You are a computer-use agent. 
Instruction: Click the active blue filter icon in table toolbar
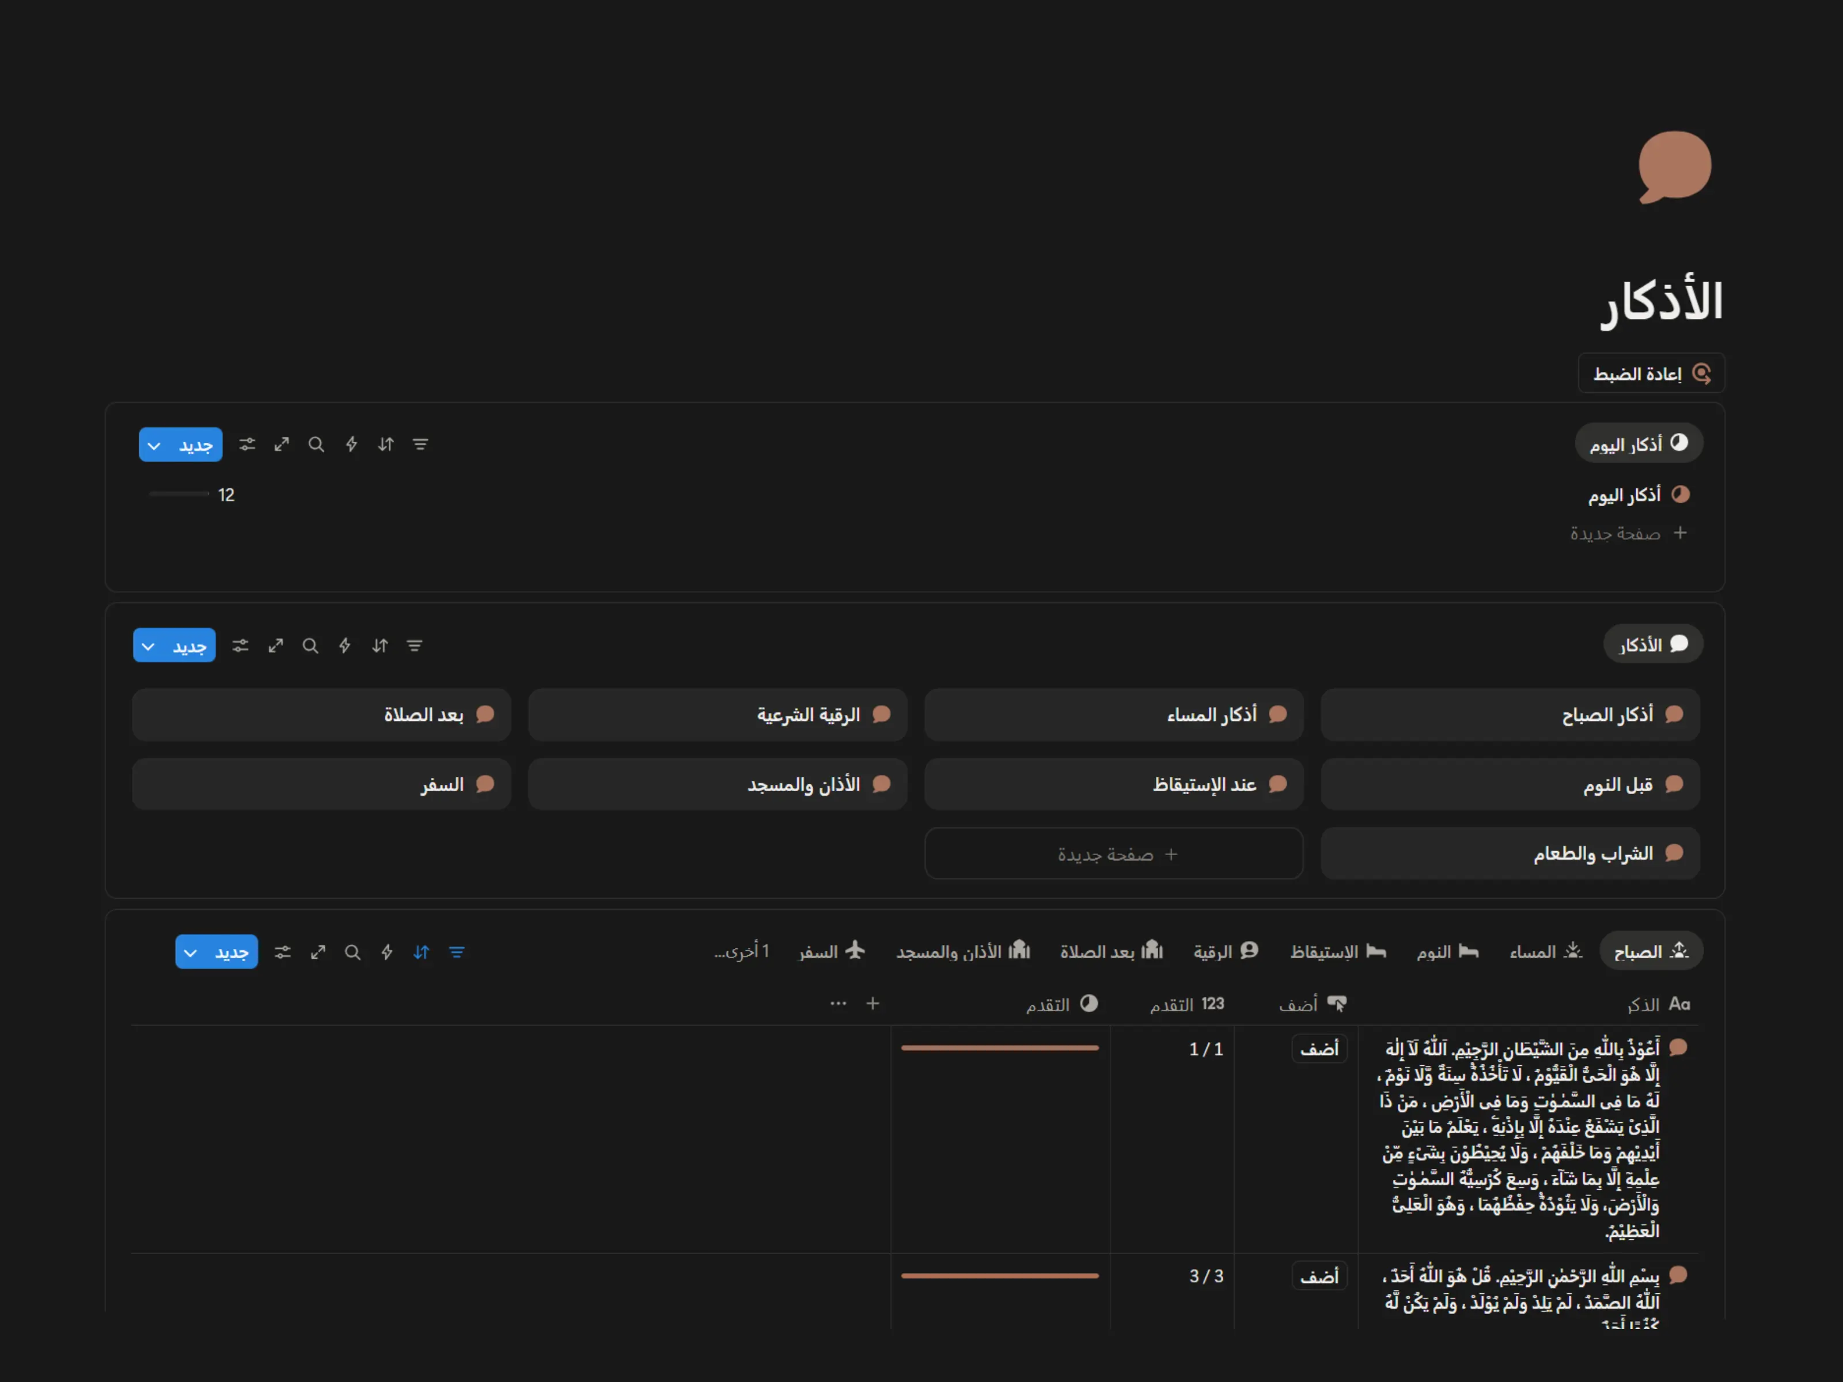457,952
